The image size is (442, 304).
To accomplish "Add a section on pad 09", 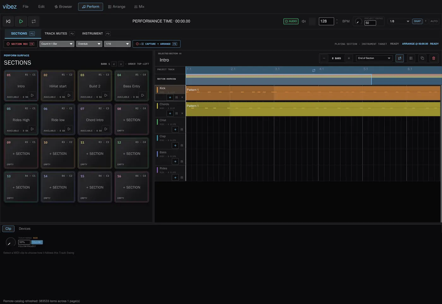I will 21,154.
